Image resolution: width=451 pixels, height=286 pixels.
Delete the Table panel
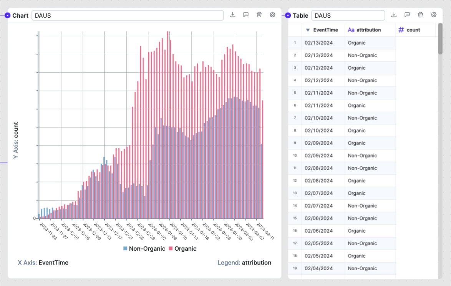click(421, 15)
